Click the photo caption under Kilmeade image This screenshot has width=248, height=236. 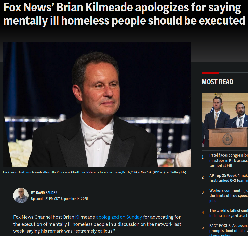coord(94,172)
